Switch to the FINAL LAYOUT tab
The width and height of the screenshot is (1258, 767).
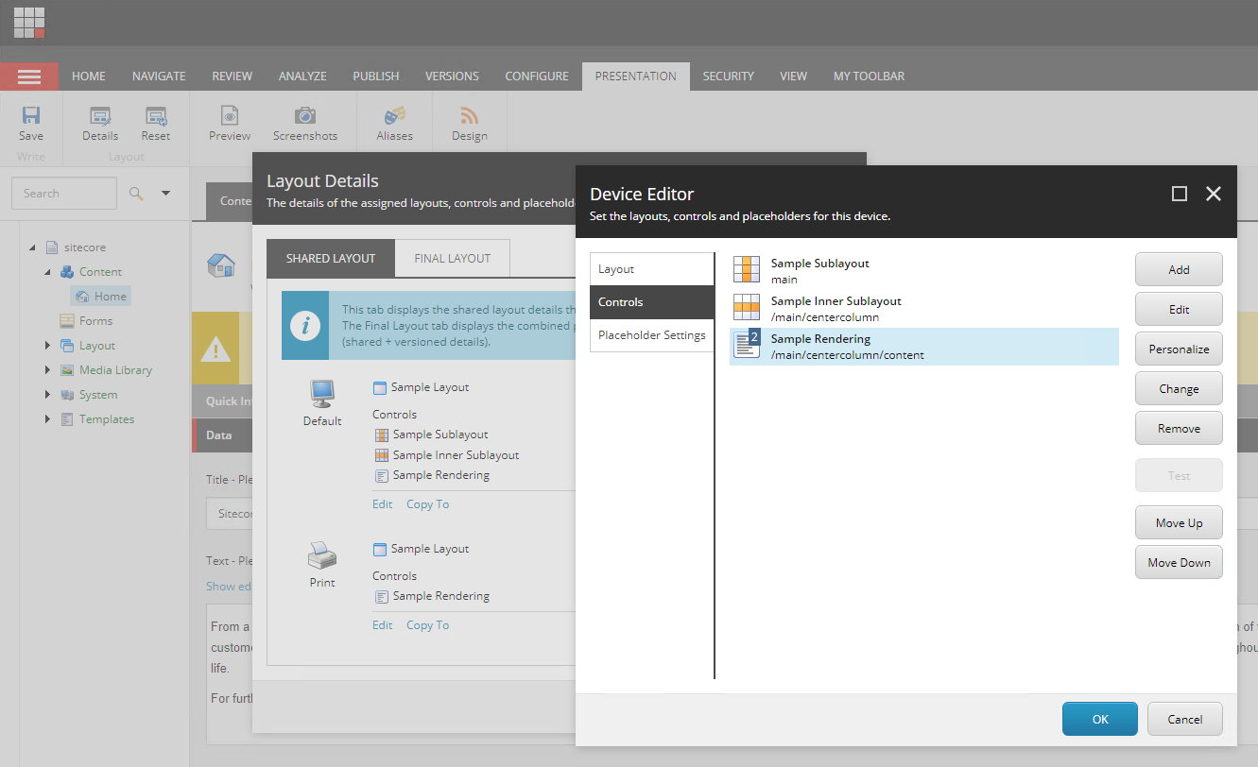(453, 258)
